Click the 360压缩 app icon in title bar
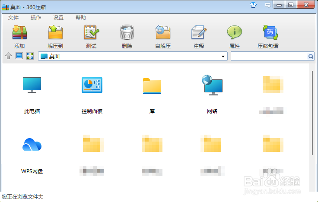The height and width of the screenshot is (202, 318). click(x=5, y=7)
